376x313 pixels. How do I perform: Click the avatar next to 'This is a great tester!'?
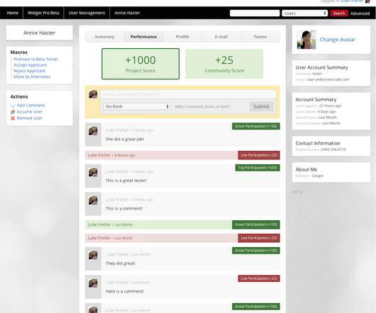93,172
